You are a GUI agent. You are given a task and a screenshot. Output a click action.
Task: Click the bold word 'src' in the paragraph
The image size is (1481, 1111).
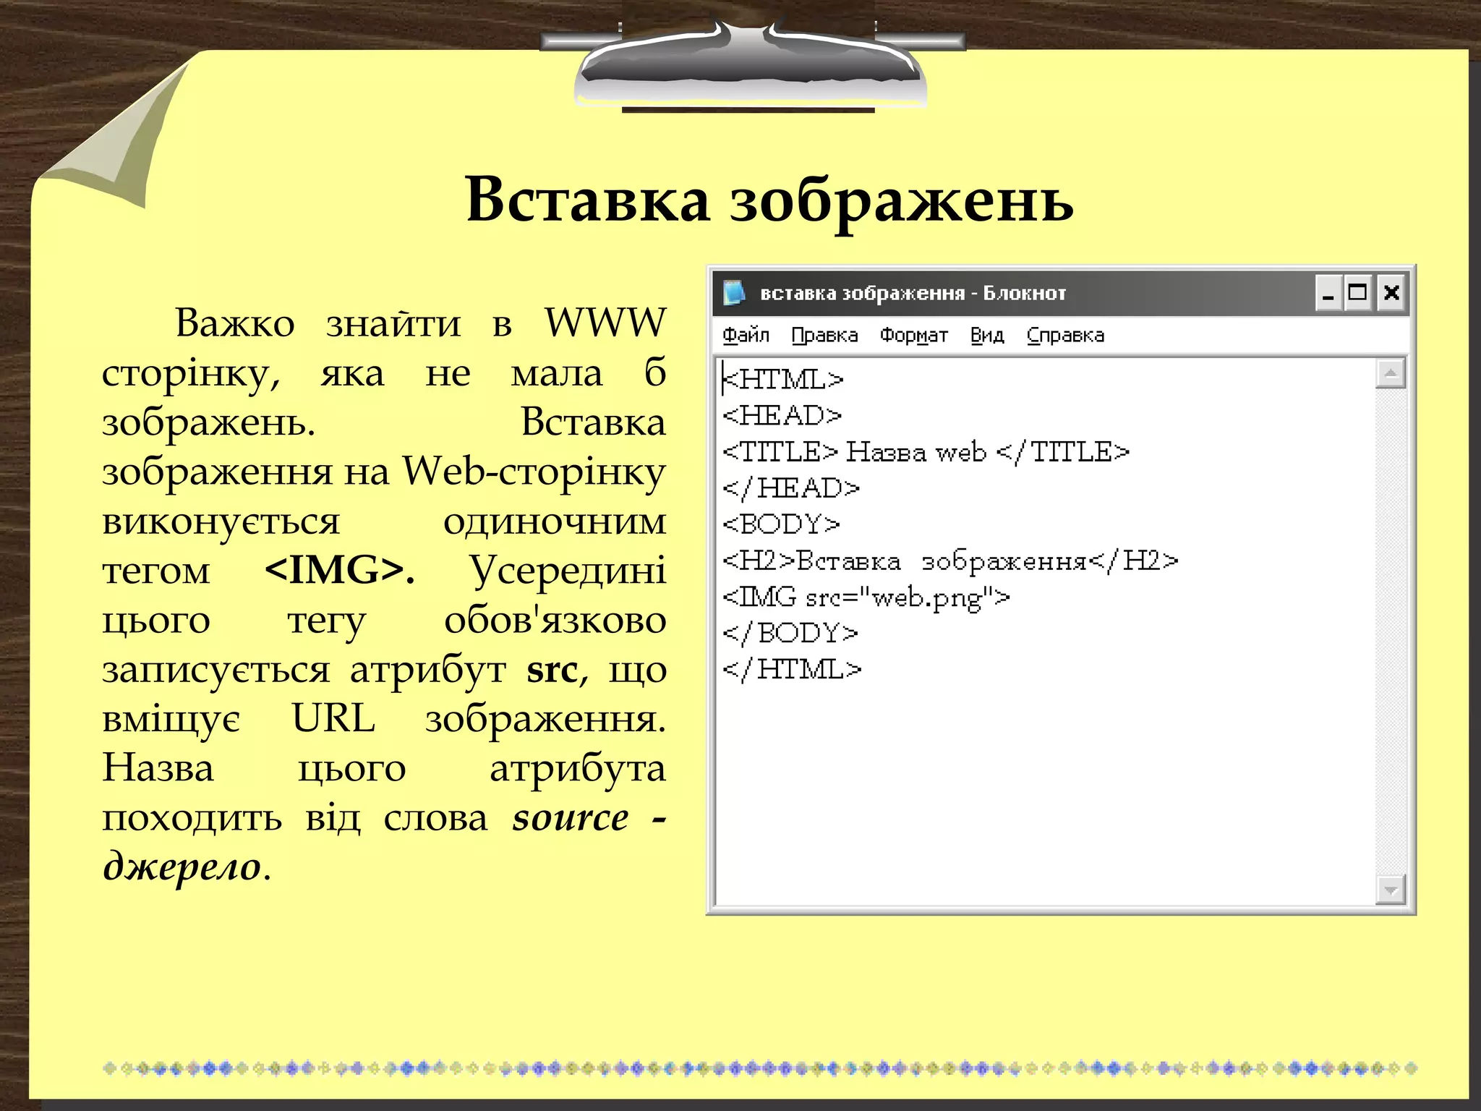point(553,670)
